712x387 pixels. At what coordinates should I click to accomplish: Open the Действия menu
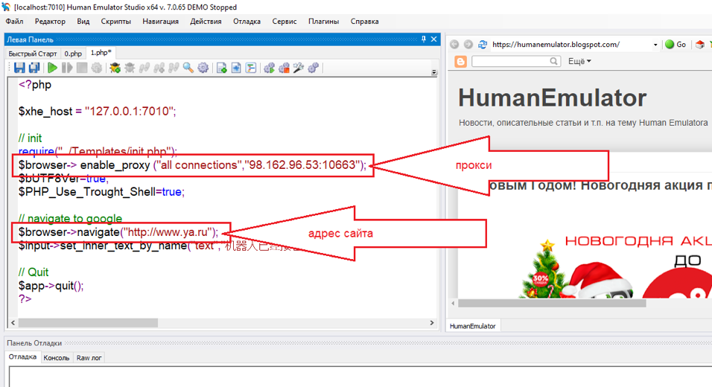(x=206, y=22)
